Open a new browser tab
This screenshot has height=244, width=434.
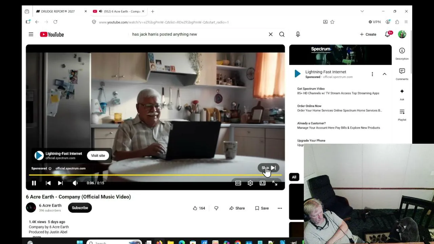click(x=153, y=12)
